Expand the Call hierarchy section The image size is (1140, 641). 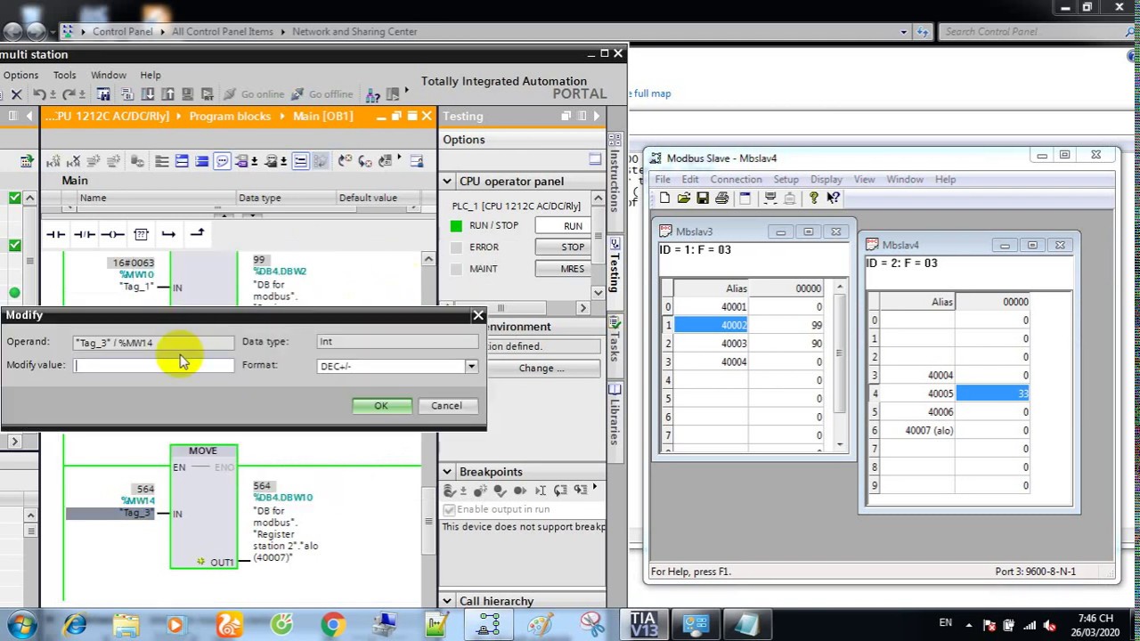tap(447, 602)
